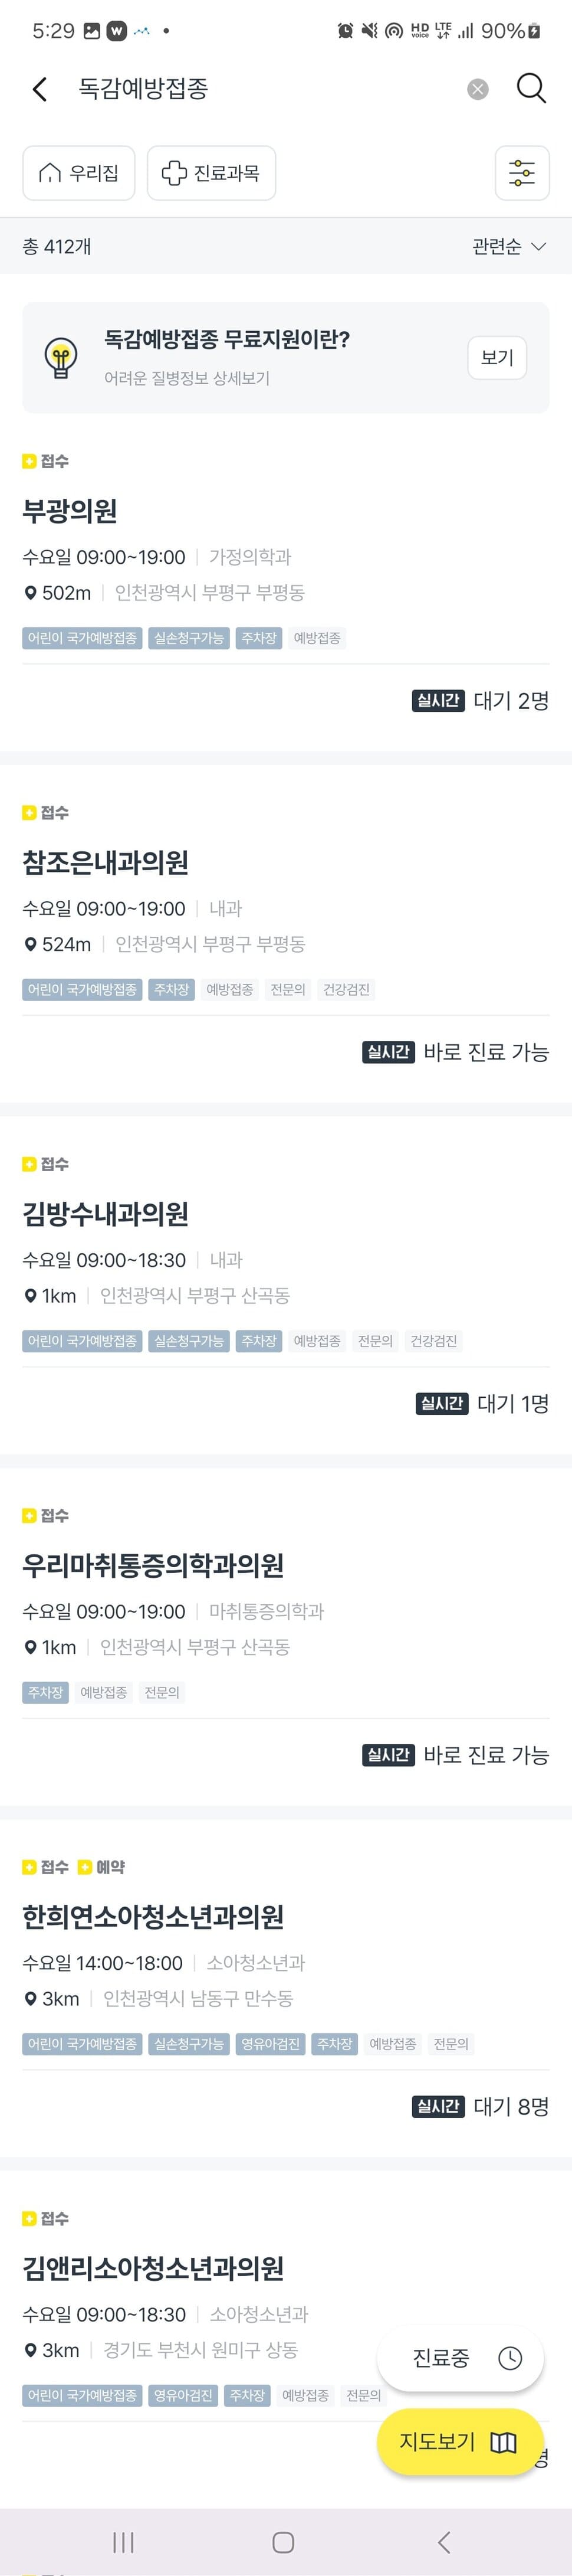Open the filter sliders icon
The height and width of the screenshot is (2576, 572).
click(522, 173)
